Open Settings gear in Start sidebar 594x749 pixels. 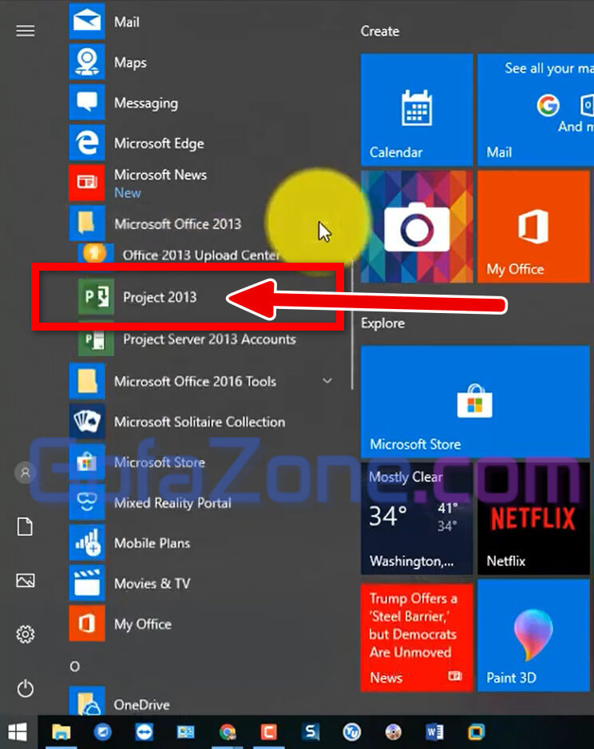click(x=26, y=635)
